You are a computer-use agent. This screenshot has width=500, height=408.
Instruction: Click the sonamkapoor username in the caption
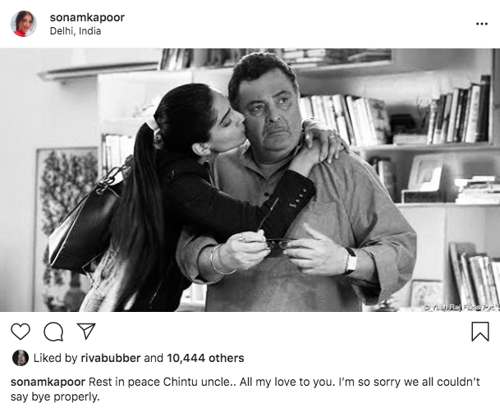[48, 382]
